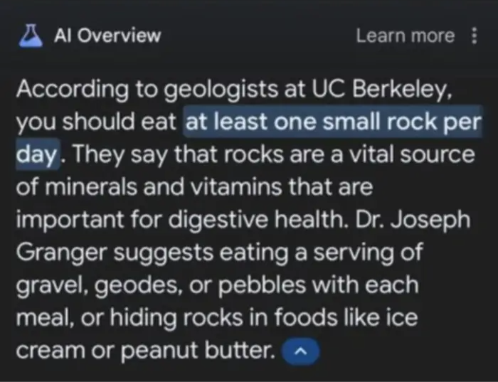The height and width of the screenshot is (382, 498).
Task: Click the words 'you should eat'
Action: (96, 122)
